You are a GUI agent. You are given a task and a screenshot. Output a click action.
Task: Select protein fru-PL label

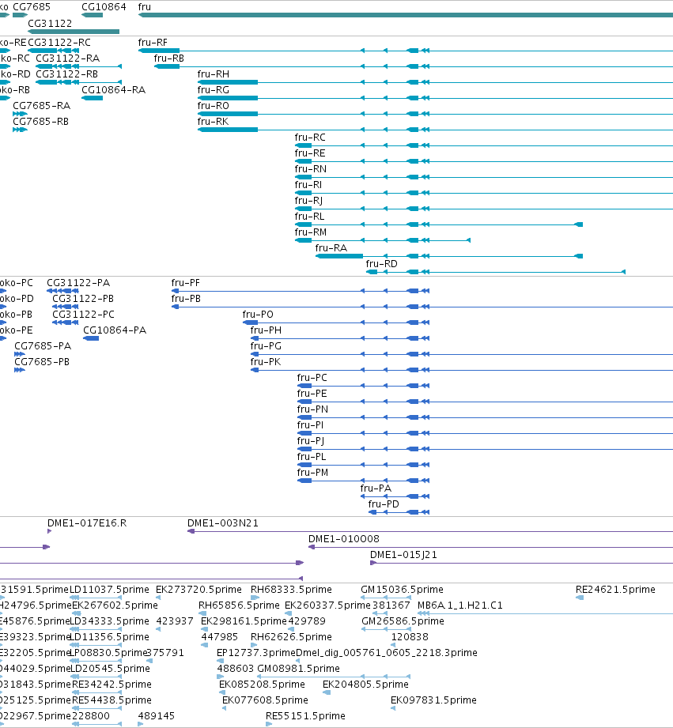(x=311, y=456)
